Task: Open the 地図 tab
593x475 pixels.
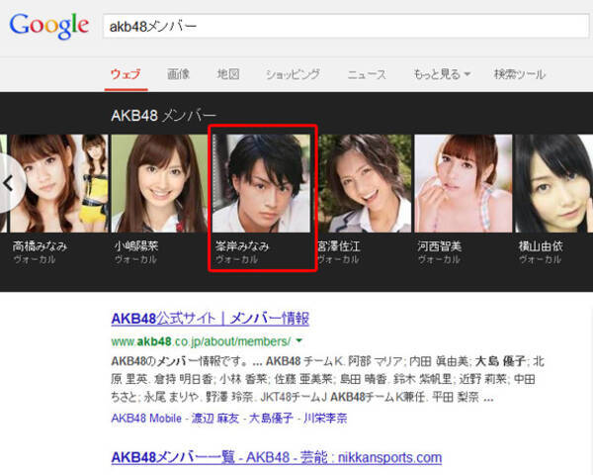Action: [228, 74]
